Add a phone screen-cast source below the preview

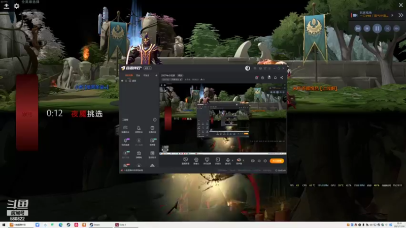(207, 161)
